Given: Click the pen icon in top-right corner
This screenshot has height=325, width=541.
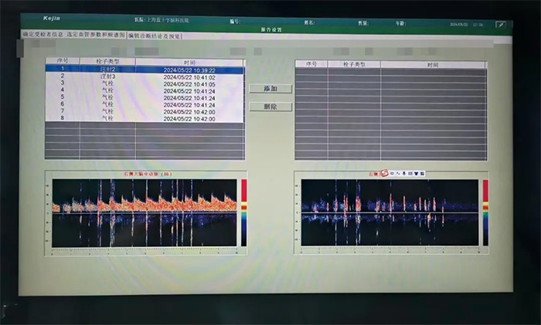Looking at the screenshot, I should [x=500, y=25].
